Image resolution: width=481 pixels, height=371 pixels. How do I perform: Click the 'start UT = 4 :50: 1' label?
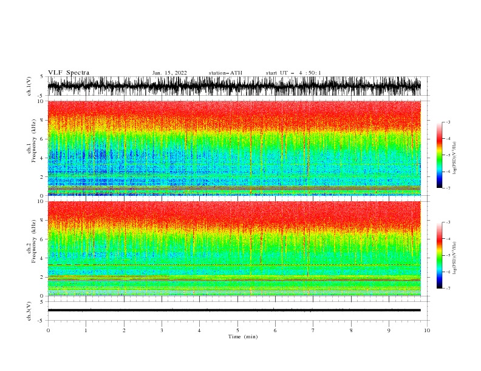[293, 73]
